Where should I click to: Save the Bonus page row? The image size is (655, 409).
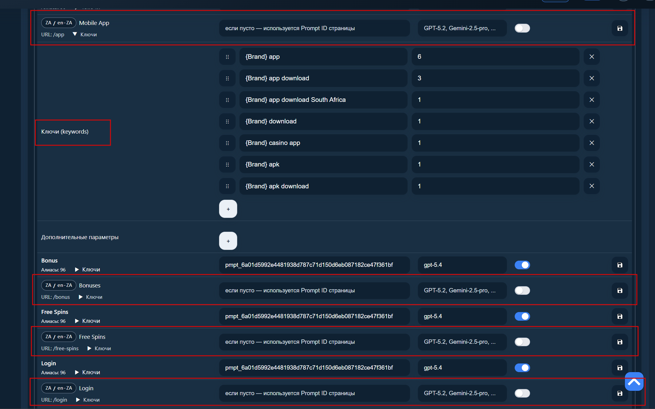(620, 265)
